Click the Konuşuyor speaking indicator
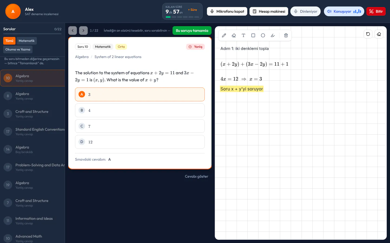390x243 pixels. [344, 11]
